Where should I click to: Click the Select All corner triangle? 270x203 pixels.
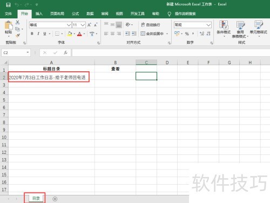[5, 63]
